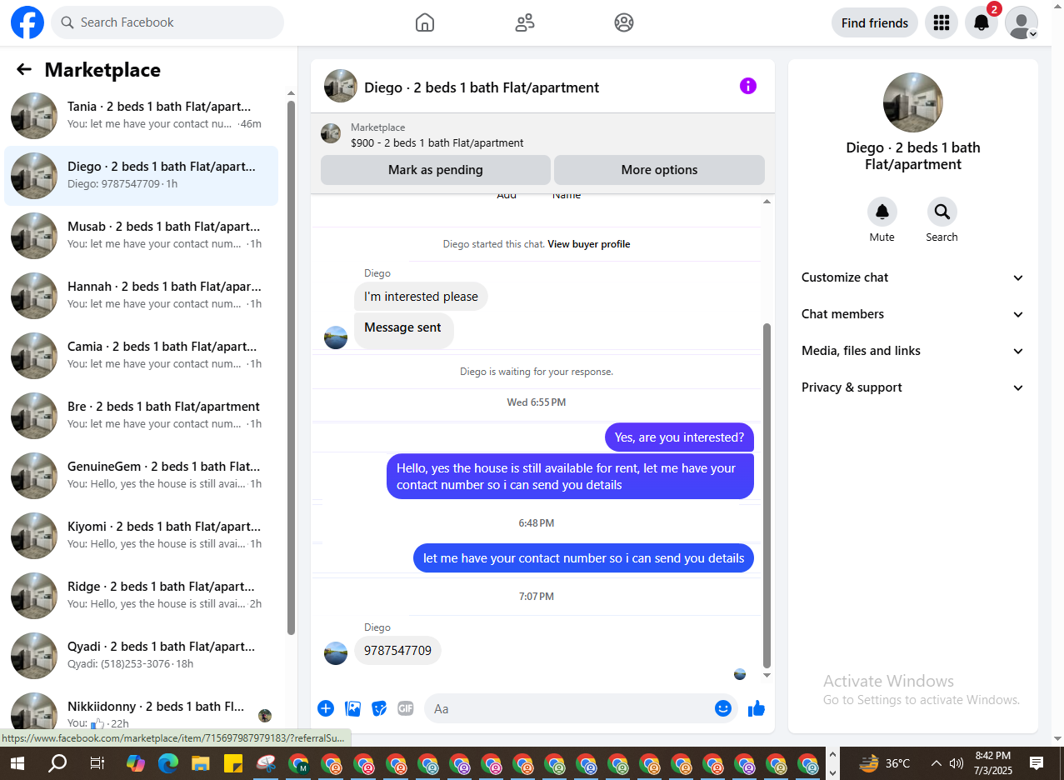Choose a GIF in the composer
The height and width of the screenshot is (780, 1064).
(x=406, y=708)
